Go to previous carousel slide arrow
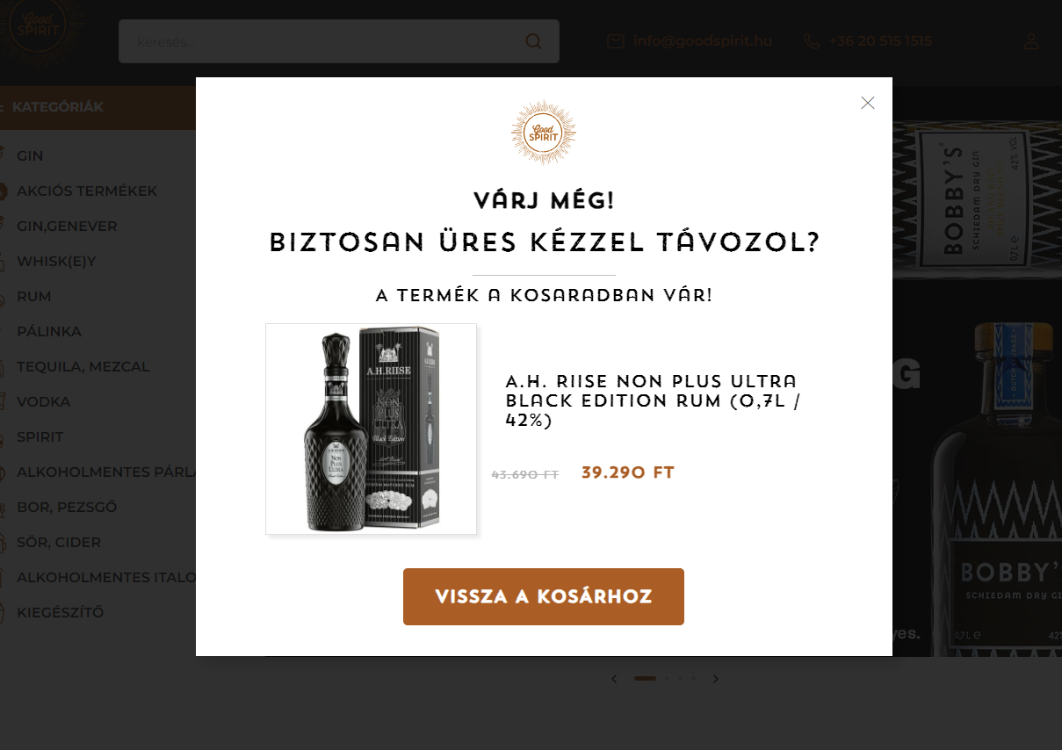1062x750 pixels. point(614,679)
